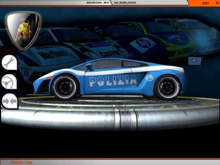Viewport: 220px width, 165px height.
Task: Click the EDISON_84 player name
Action: click(98, 2)
